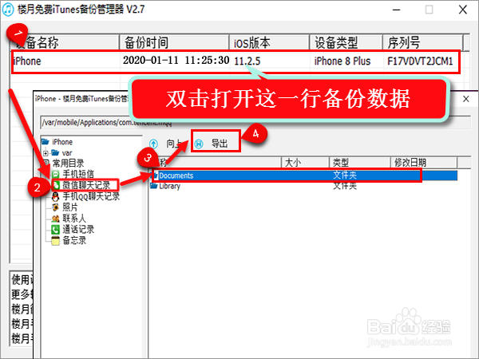479x359 pixels.
Task: Click the backup time 2020-01-11 11:25:30
Action: point(176,61)
